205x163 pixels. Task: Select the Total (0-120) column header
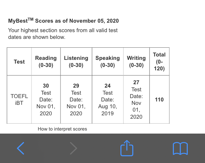[x=159, y=62]
